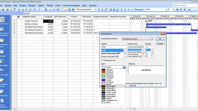This screenshot has height=111, width=198.
Task: Open the Undo history dropdown arrow
Action: coord(37,10)
